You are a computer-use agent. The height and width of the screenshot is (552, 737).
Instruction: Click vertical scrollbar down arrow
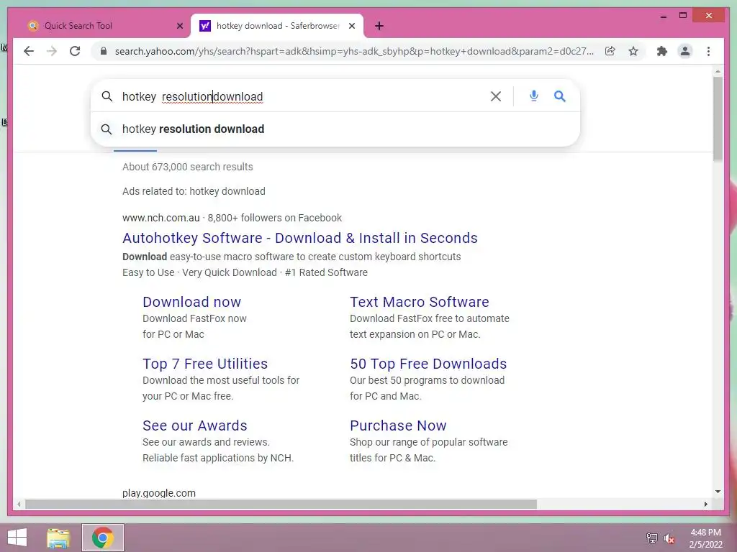click(x=718, y=492)
